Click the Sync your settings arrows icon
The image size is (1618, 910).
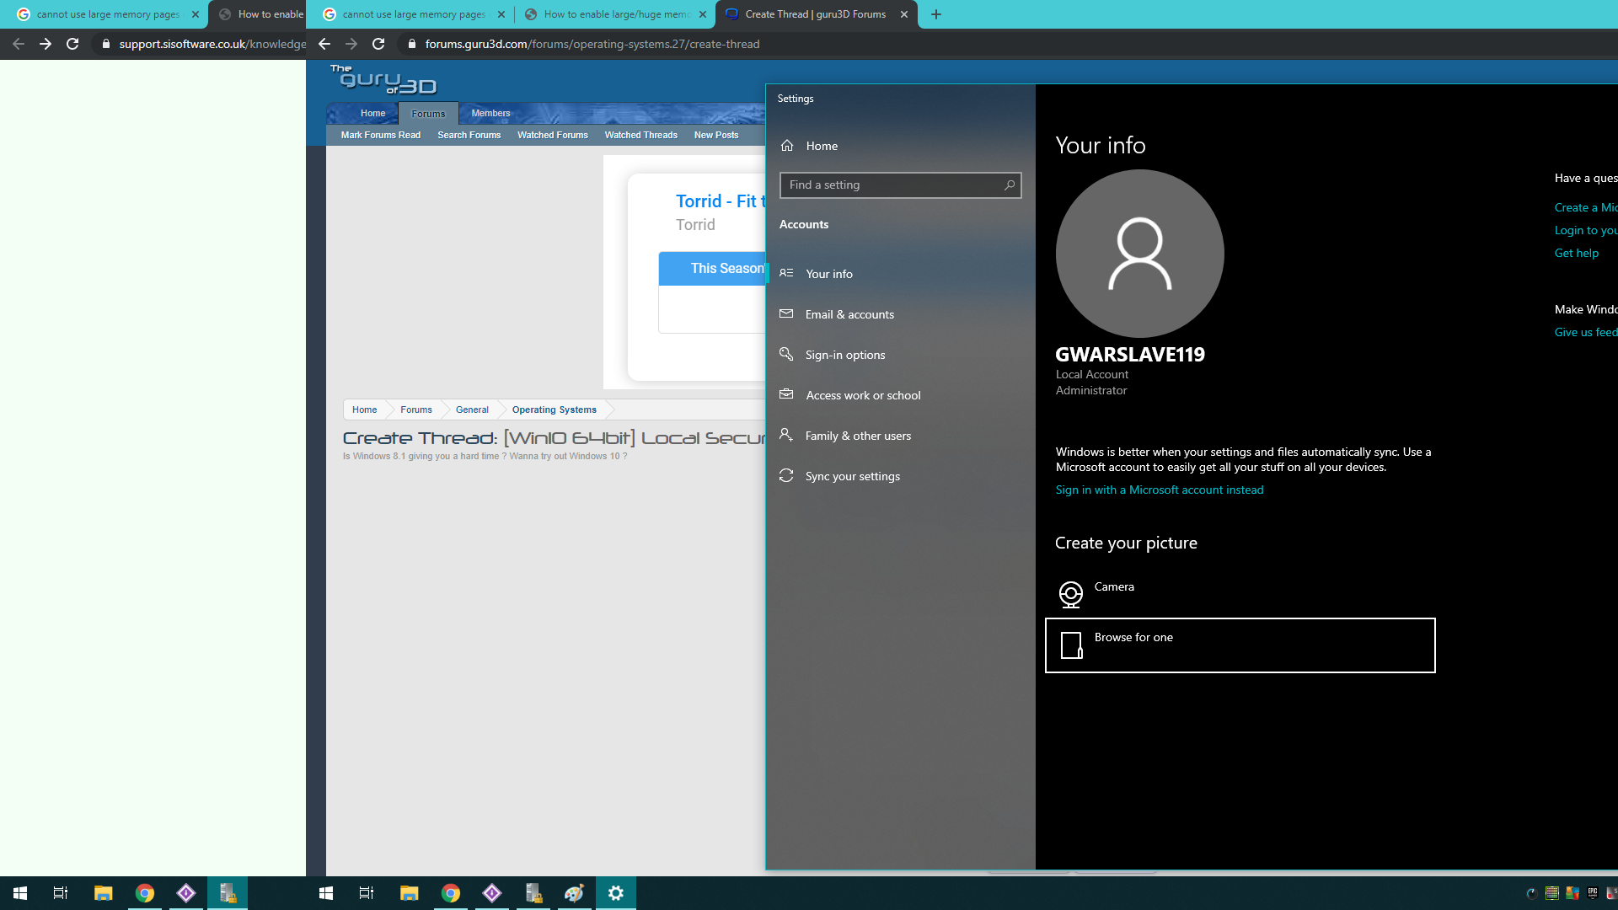[786, 475]
